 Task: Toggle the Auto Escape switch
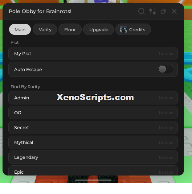(x=166, y=69)
